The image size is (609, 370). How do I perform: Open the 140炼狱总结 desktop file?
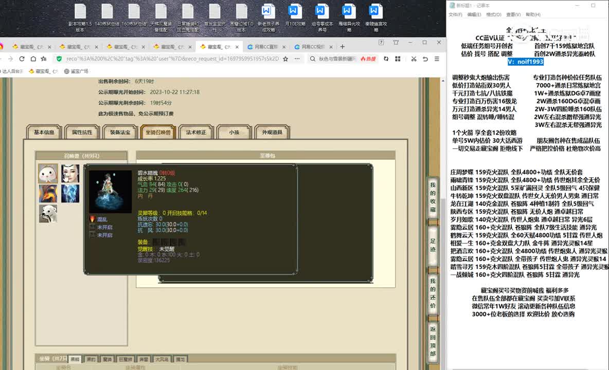click(x=107, y=15)
